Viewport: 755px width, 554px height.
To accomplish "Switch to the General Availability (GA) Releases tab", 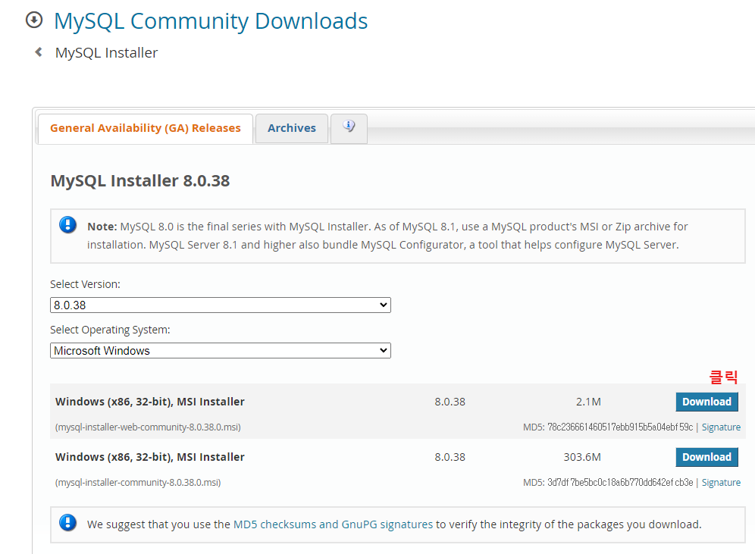I will (x=146, y=128).
